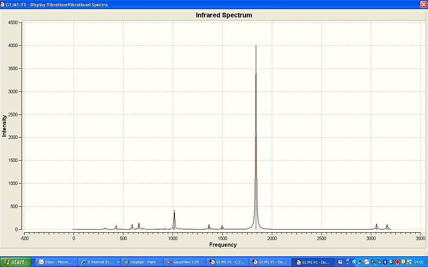Open the Internet Explorer taskbar group
428x267 pixels.
[x=98, y=262]
